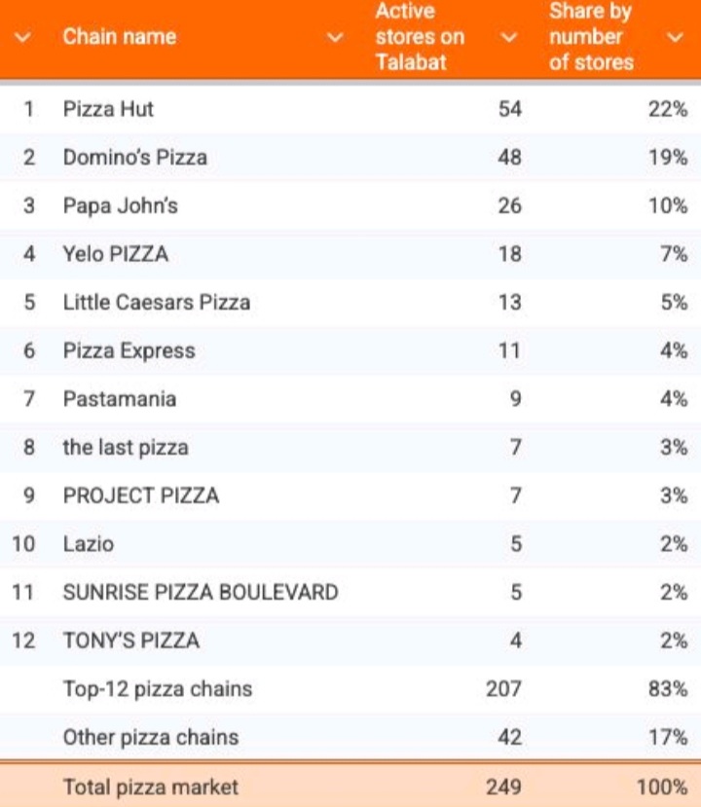Click the Papa John's chain entry
Image resolution: width=701 pixels, height=807 pixels.
click(x=120, y=206)
